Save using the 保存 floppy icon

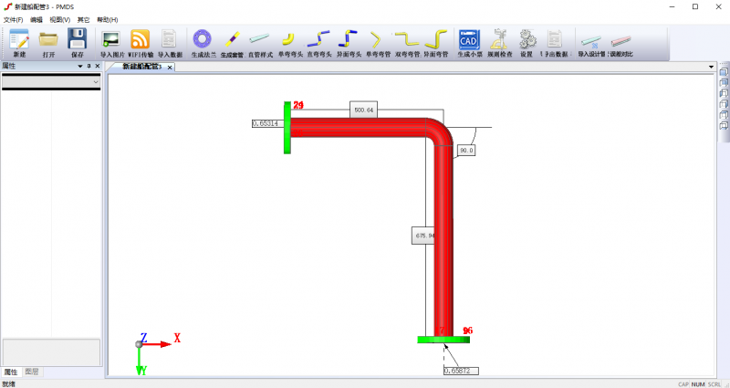[77, 39]
